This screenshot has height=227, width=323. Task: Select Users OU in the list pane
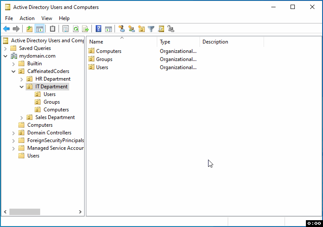click(x=102, y=67)
